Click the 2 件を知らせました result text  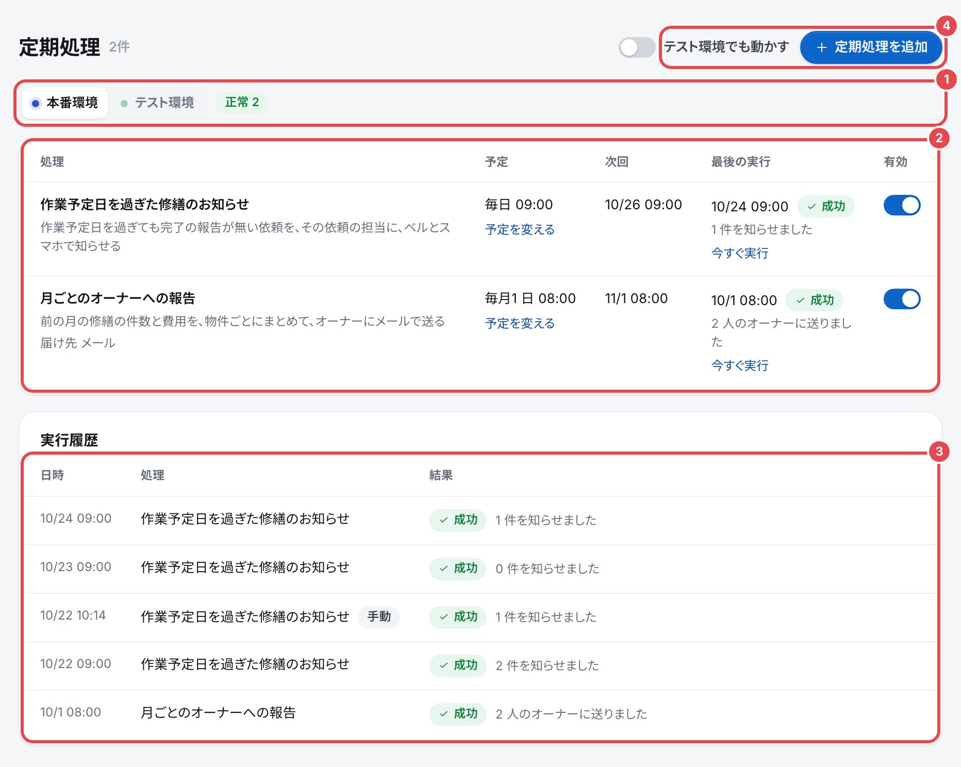click(548, 665)
